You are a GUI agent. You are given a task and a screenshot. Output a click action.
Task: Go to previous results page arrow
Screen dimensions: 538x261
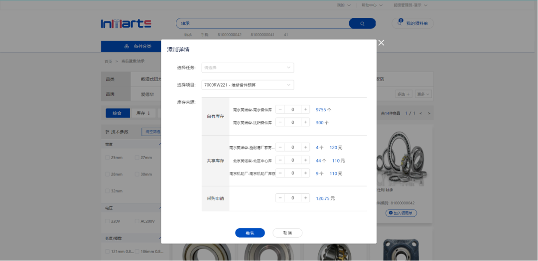click(420, 113)
